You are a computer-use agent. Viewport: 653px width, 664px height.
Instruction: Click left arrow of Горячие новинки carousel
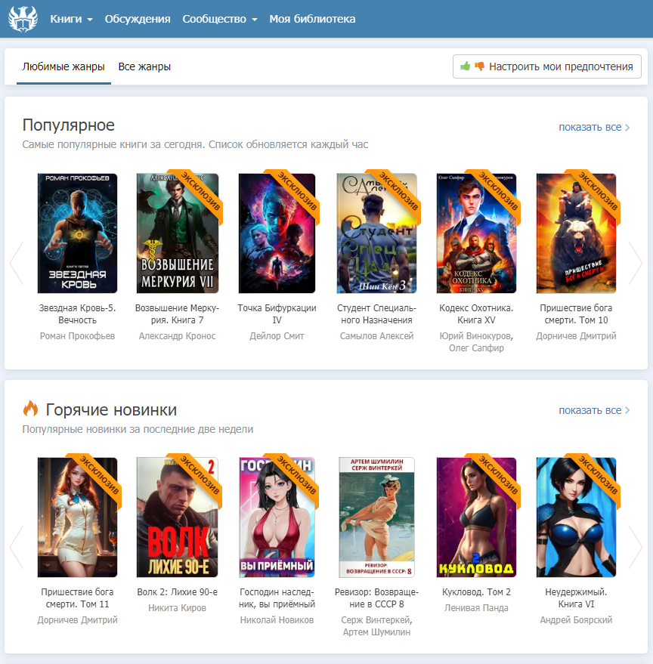17,547
